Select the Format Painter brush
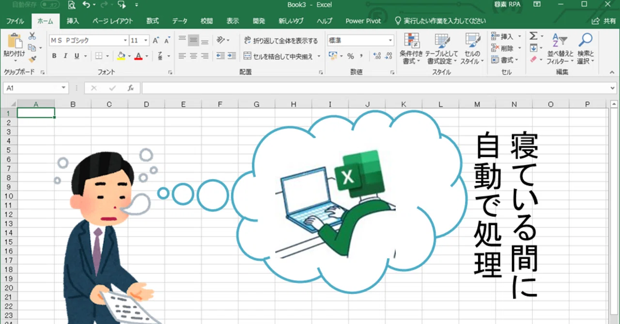Viewport: 620px width, 324px height. tap(32, 59)
